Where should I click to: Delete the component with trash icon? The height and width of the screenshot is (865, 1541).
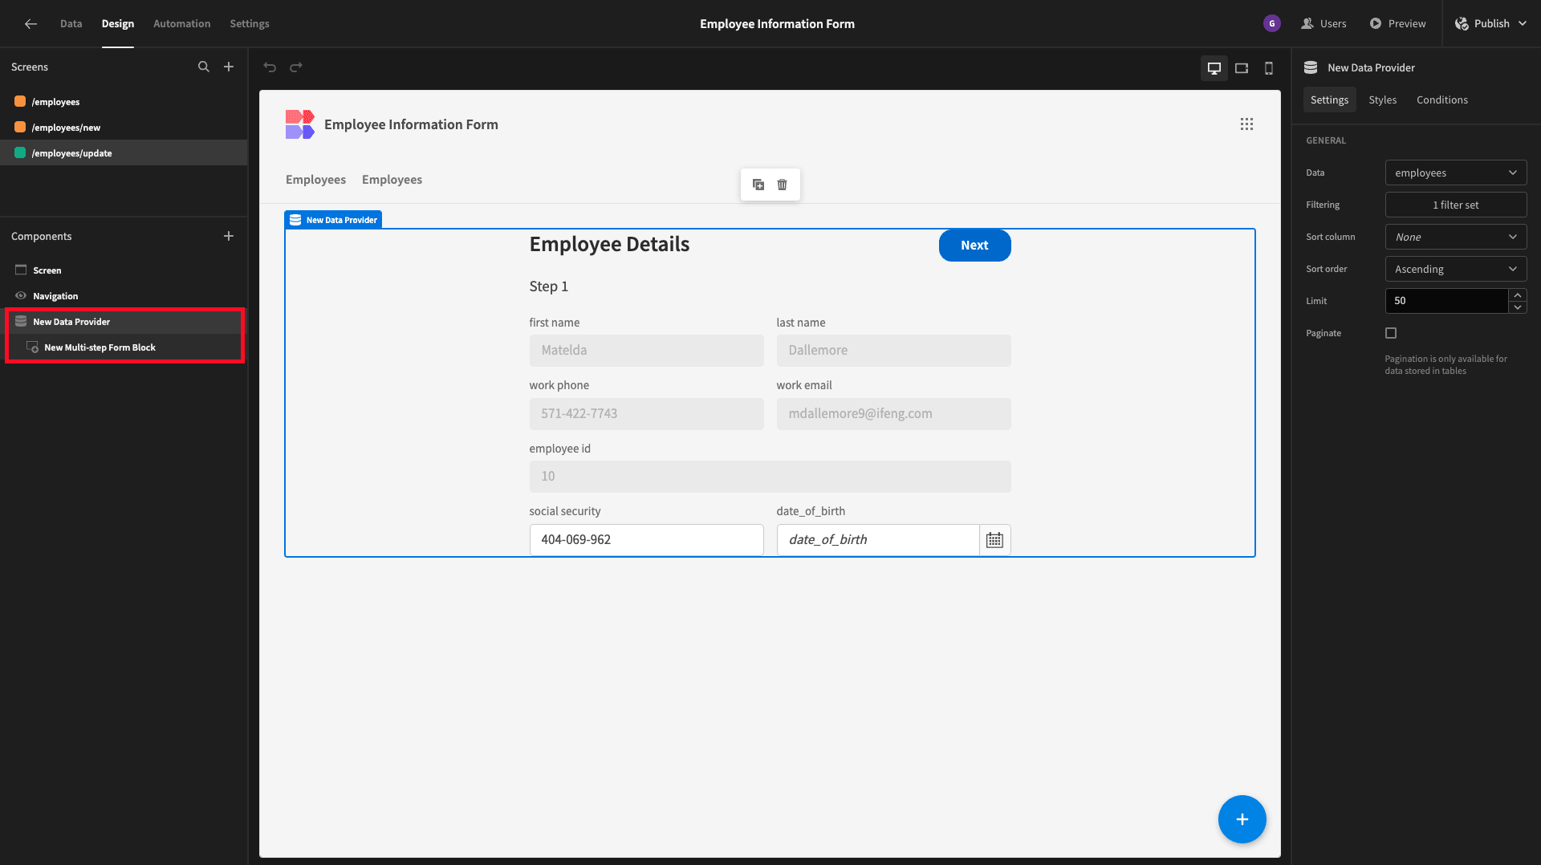point(782,185)
